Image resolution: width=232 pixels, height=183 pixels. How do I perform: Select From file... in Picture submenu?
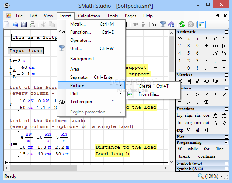pos(153,94)
